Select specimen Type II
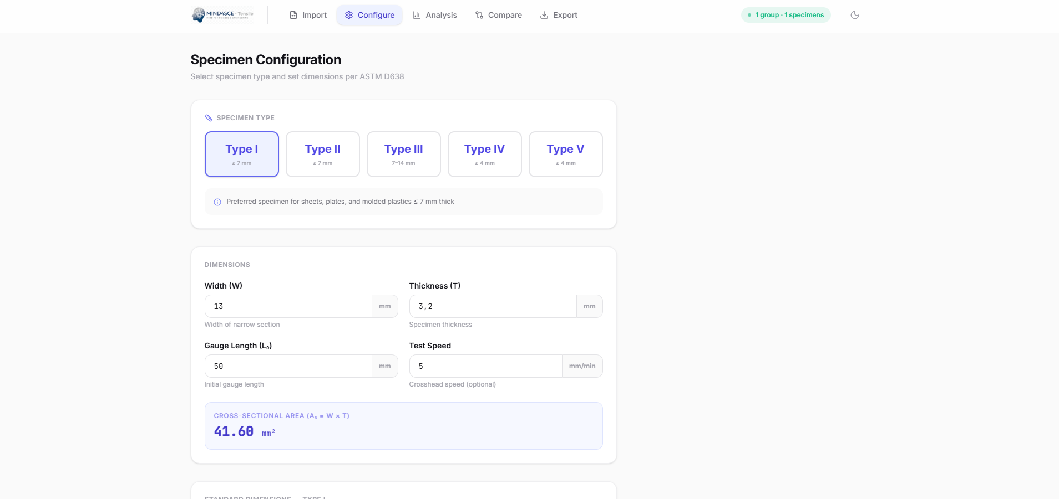Image resolution: width=1059 pixels, height=499 pixels. tap(322, 154)
